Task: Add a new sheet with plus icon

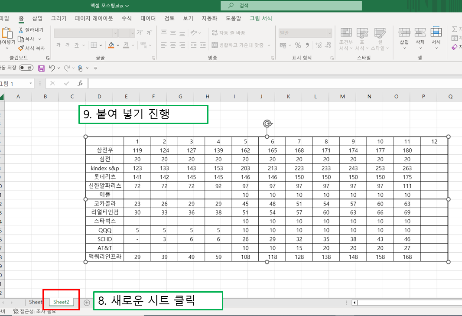Action: pyautogui.click(x=87, y=303)
